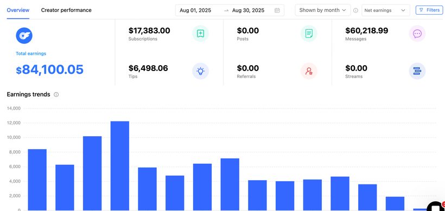This screenshot has height=211, width=445.
Task: Click the $0.00 Referrals amount
Action: (248, 68)
